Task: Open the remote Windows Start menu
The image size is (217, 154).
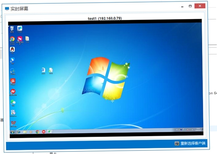Action: (12, 132)
